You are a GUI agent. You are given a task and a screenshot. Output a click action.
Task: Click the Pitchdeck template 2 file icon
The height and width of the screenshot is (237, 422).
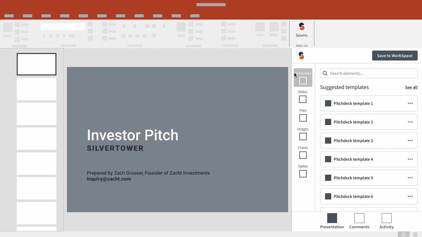pos(328,122)
